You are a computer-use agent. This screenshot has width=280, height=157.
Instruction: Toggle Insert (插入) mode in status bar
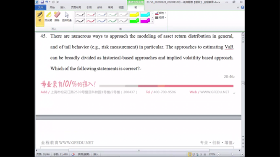[96, 154]
